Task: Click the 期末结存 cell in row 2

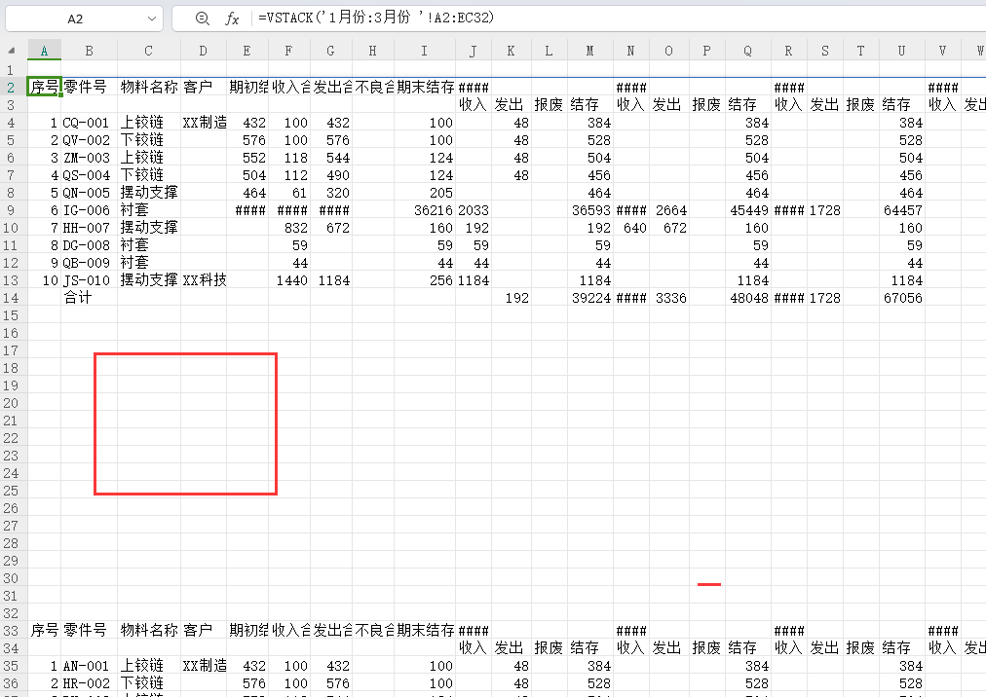Action: 425,87
